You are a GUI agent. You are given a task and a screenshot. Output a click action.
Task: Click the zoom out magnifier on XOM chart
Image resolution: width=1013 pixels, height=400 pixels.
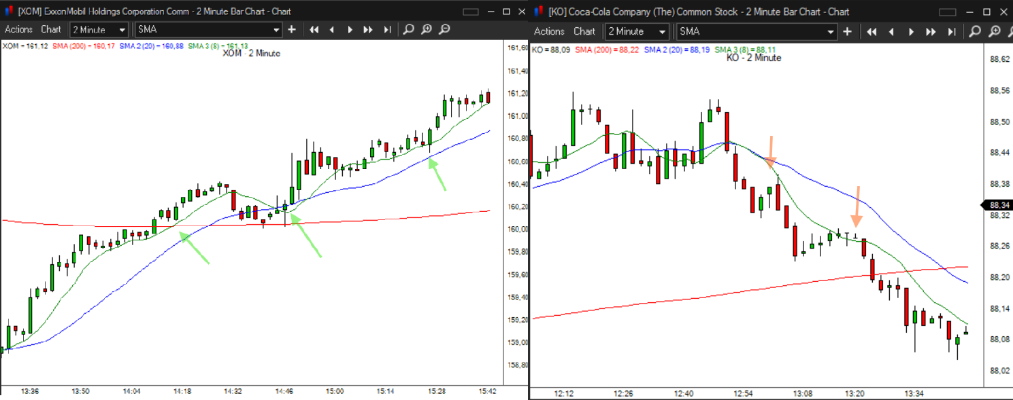point(444,29)
